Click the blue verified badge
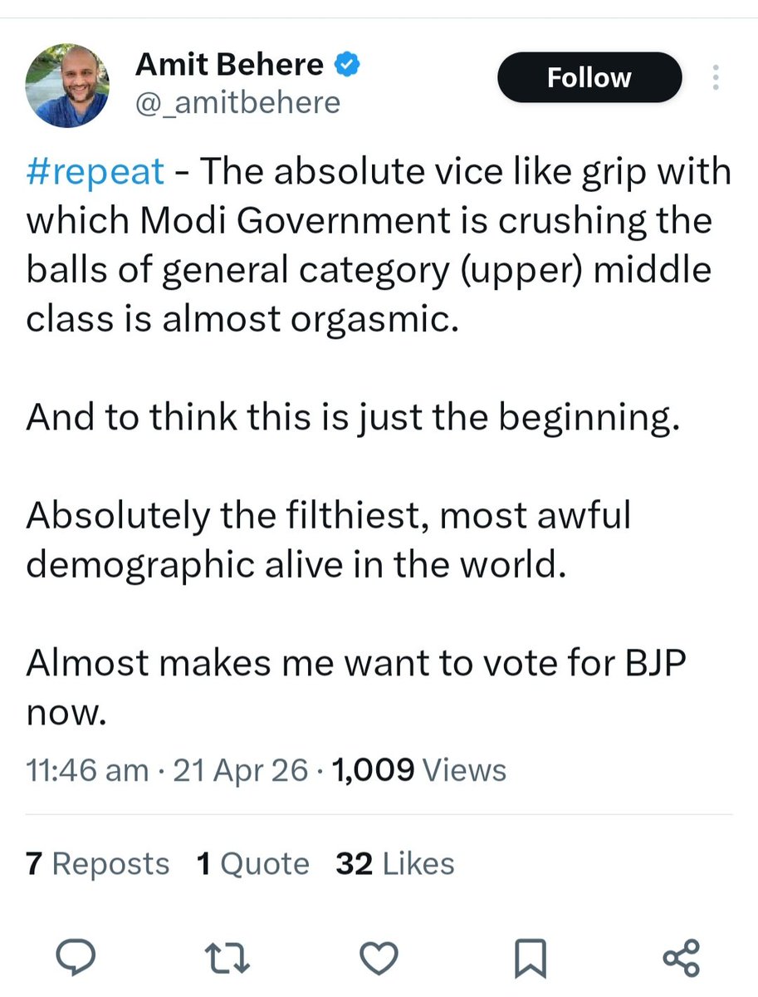758x997 pixels. (346, 64)
